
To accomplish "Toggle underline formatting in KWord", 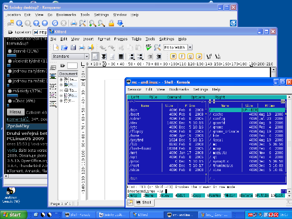I will [190, 57].
